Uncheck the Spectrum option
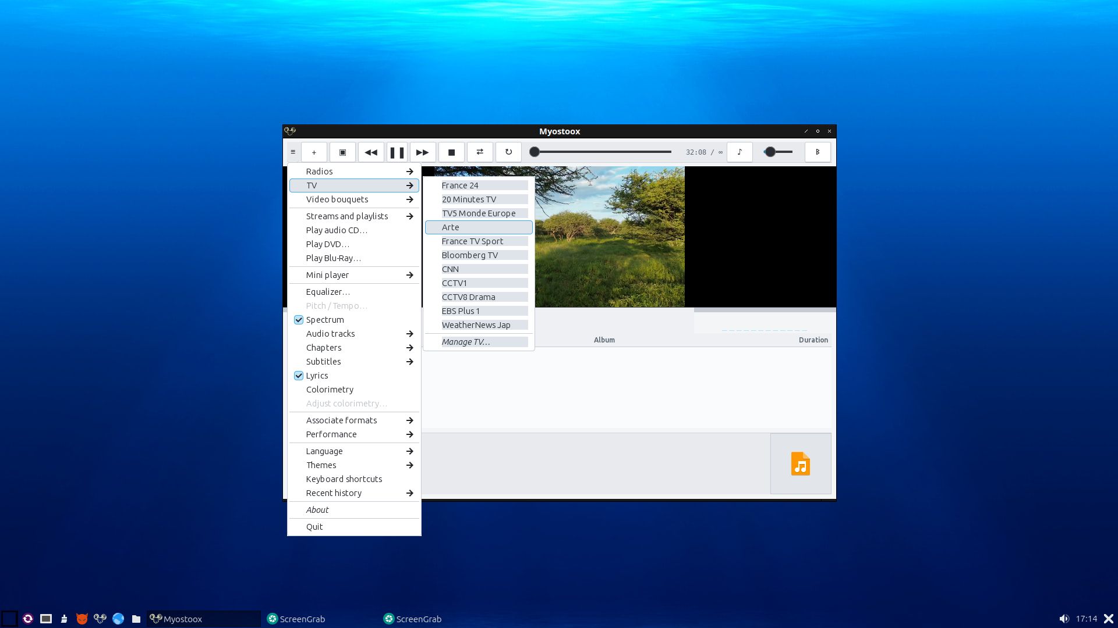Image resolution: width=1118 pixels, height=628 pixels. [x=299, y=320]
